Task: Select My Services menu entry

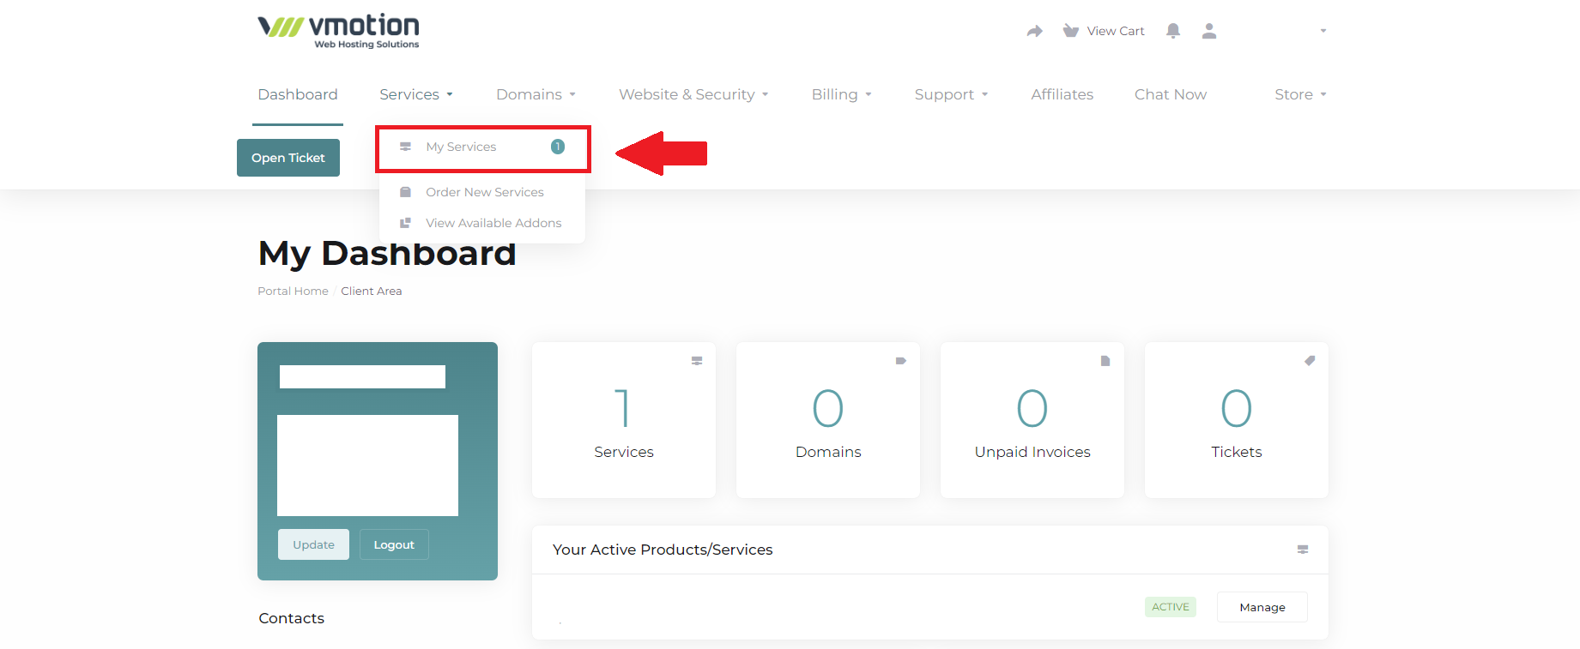Action: click(x=482, y=147)
